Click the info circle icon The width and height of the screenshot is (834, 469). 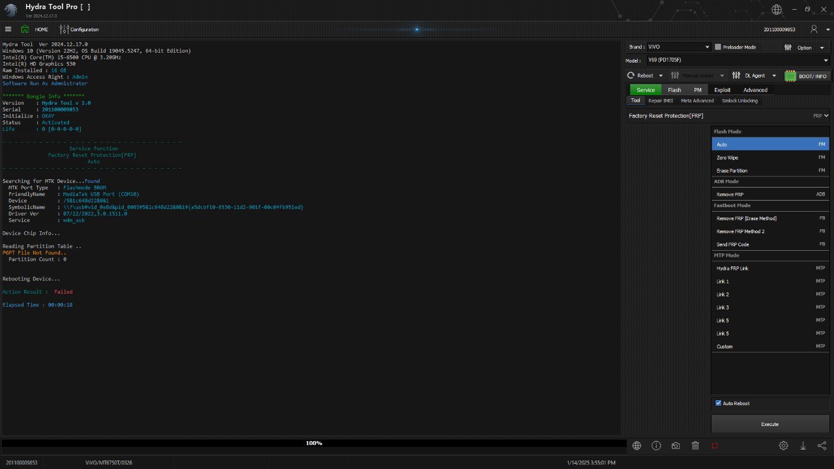(x=656, y=446)
